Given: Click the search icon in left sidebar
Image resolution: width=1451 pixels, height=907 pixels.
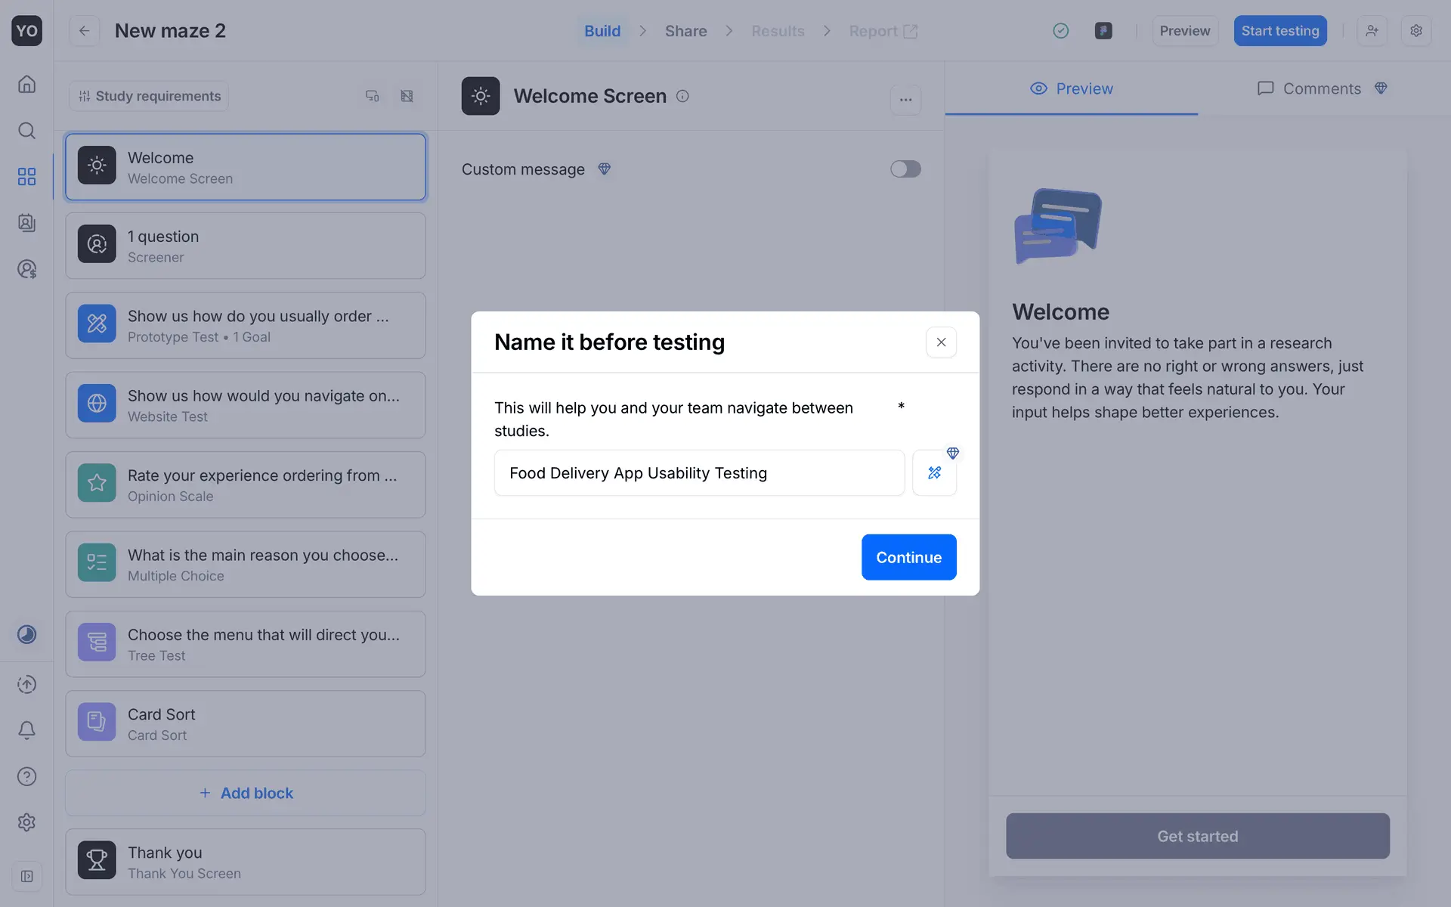Looking at the screenshot, I should [26, 131].
